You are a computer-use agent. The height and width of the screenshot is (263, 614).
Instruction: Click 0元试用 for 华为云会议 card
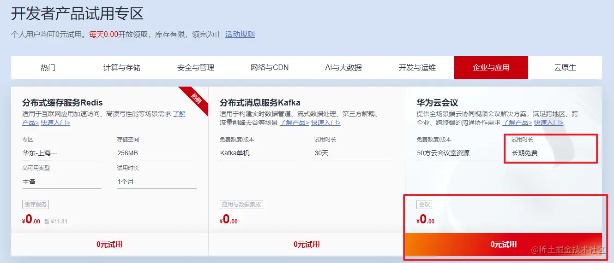[x=504, y=245]
